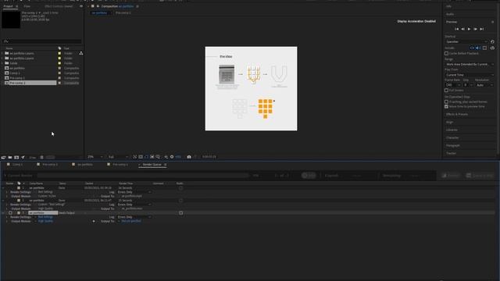Click the Pre-comp 2 project thumbnail
The image size is (500, 281).
coord(11,20)
